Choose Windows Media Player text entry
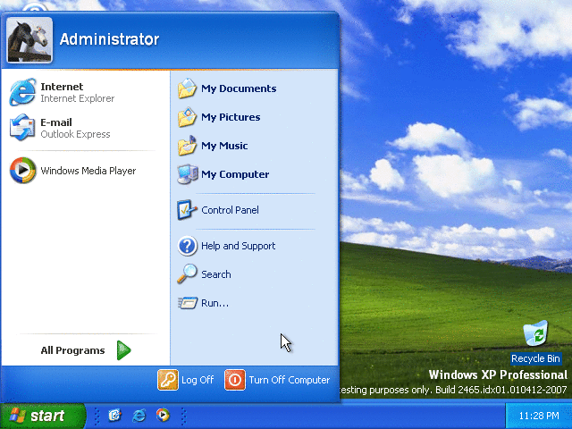572x429 pixels. pos(88,171)
